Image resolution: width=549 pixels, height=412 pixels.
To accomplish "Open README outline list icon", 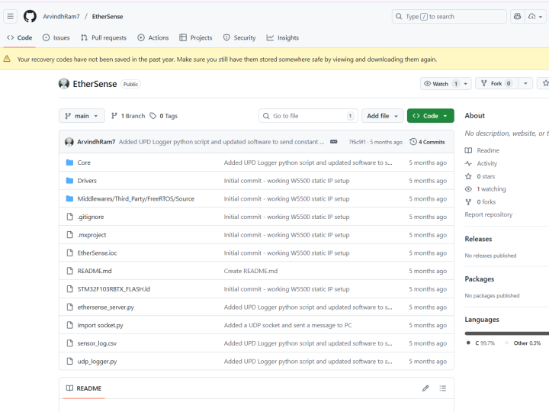I will click(x=442, y=388).
